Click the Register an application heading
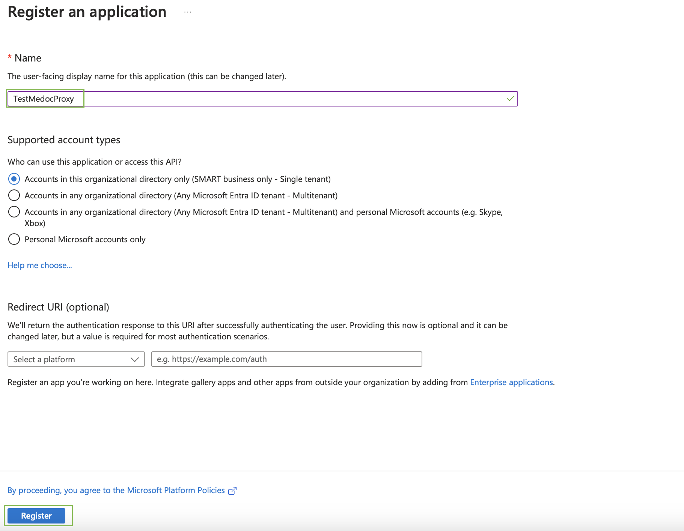The height and width of the screenshot is (531, 684). point(87,12)
